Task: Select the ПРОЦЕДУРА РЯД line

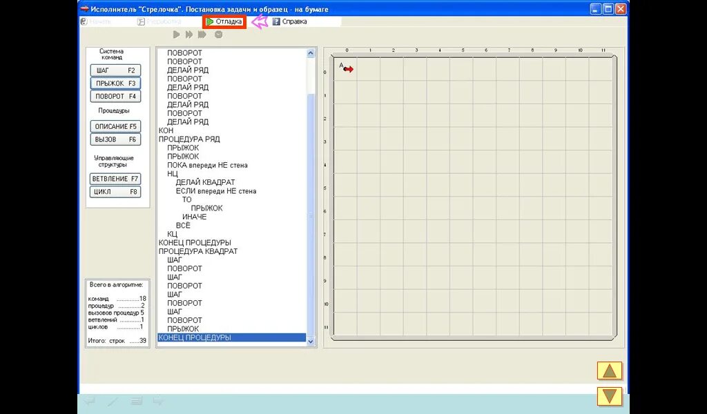Action: click(189, 139)
